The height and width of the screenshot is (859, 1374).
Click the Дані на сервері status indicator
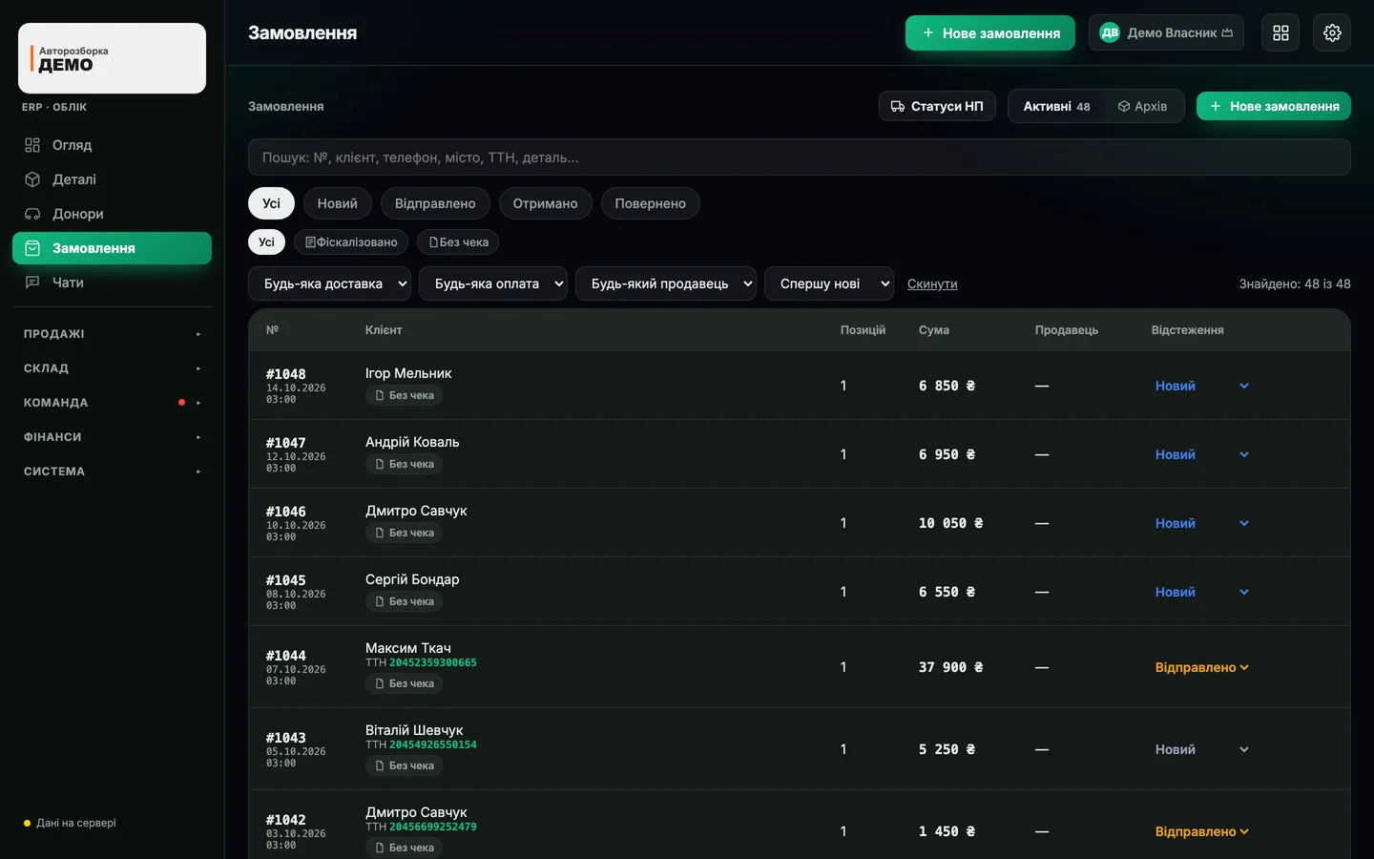pos(70,823)
